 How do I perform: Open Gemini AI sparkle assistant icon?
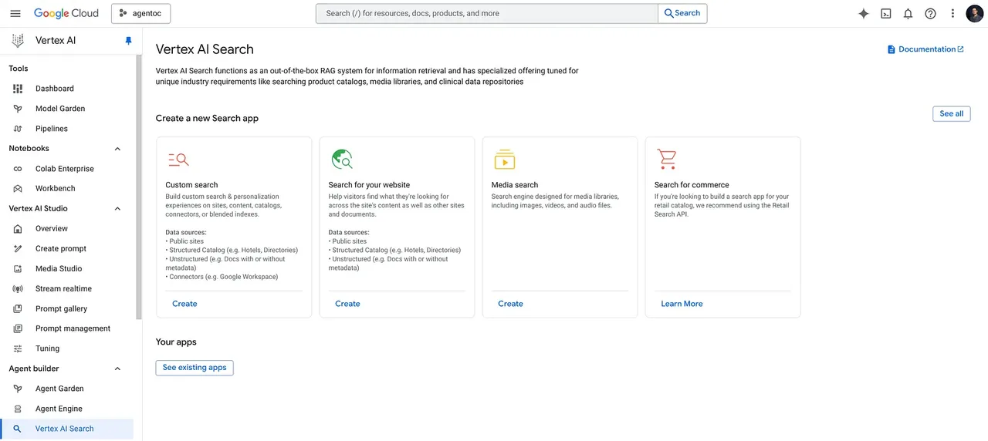pos(864,13)
